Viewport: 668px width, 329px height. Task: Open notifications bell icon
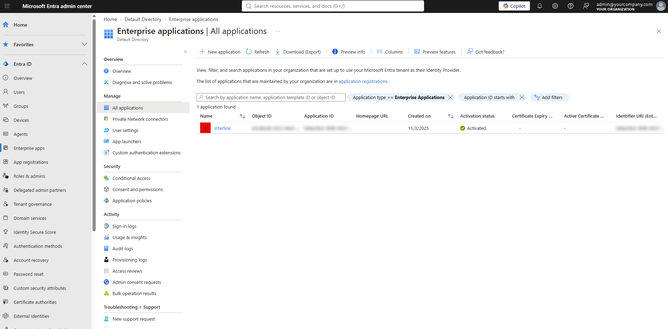[540, 6]
